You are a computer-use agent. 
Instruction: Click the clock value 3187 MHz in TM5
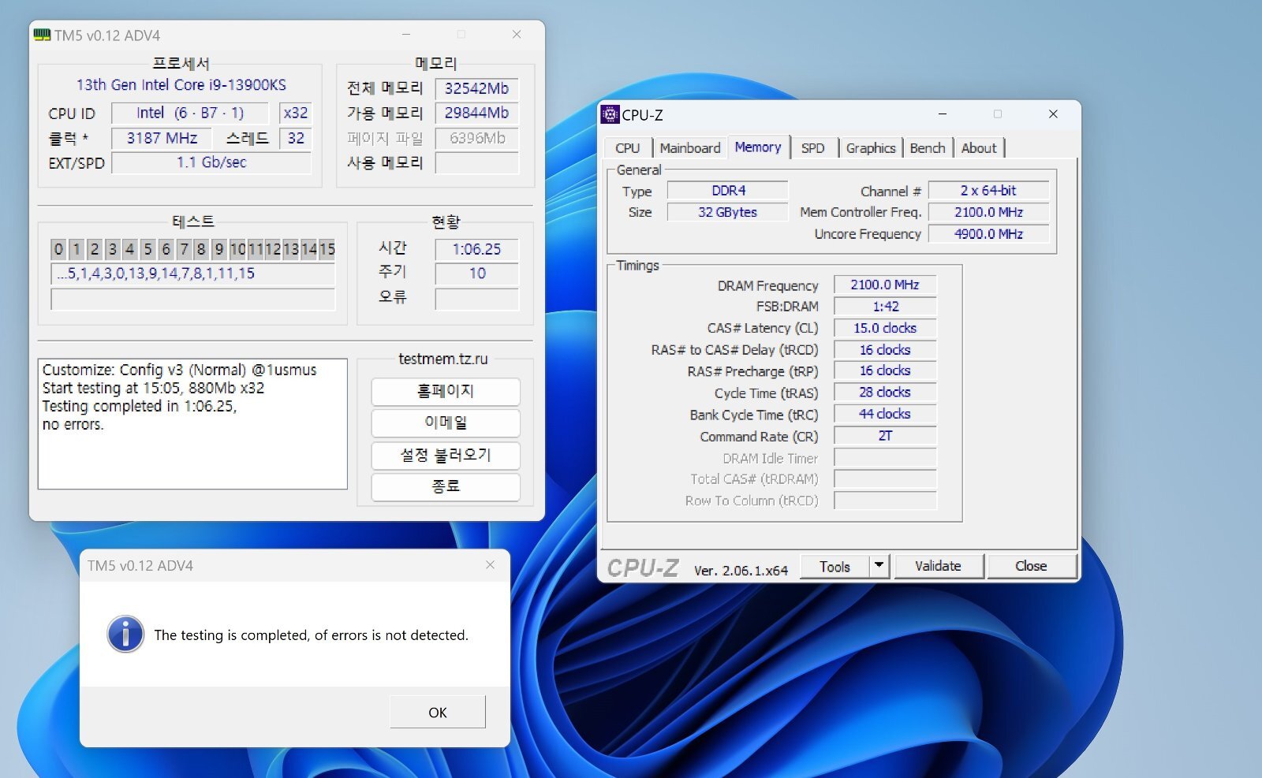[162, 138]
